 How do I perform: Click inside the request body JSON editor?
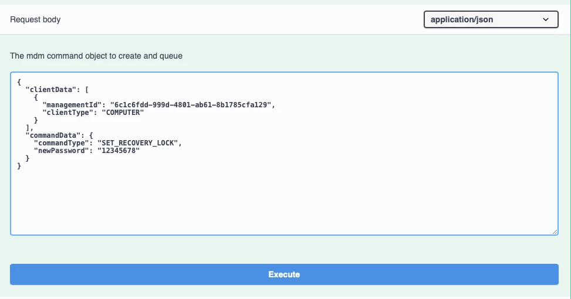coord(284,154)
